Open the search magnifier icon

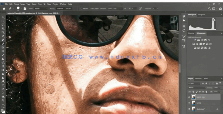tap(209, 9)
